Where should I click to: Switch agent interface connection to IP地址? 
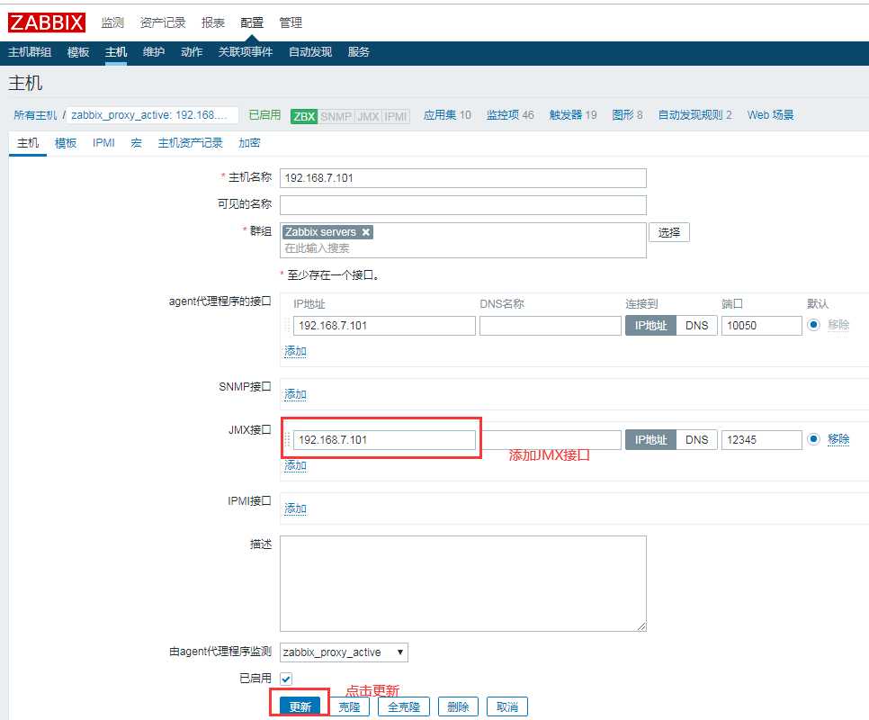(x=650, y=326)
